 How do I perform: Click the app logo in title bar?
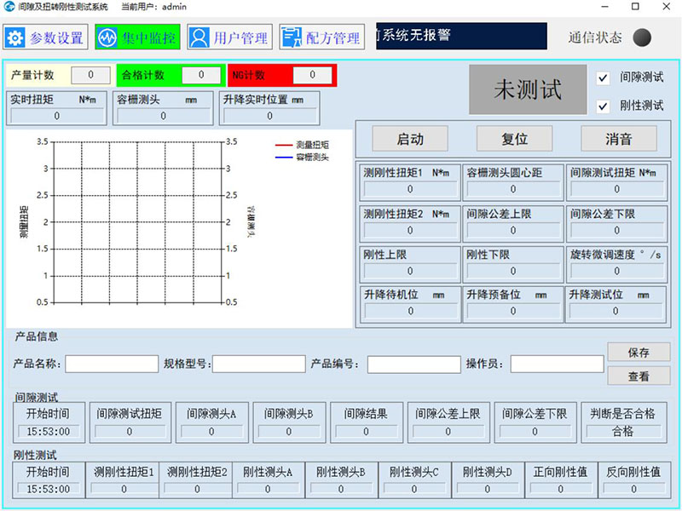(x=9, y=7)
